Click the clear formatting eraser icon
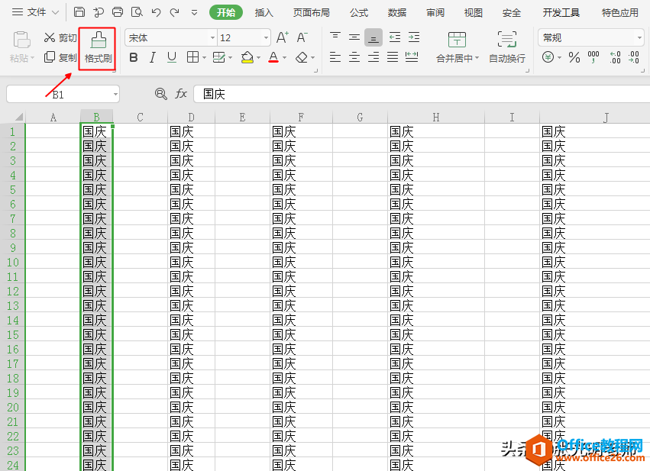Screen dimensions: 650x471 (302, 57)
